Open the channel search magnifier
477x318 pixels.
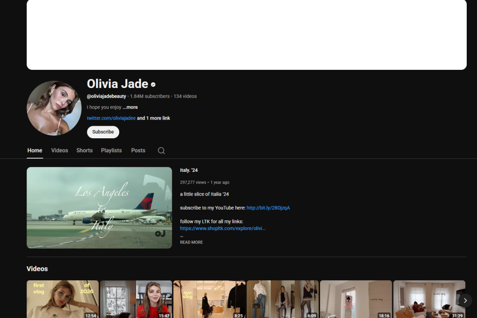(x=161, y=150)
